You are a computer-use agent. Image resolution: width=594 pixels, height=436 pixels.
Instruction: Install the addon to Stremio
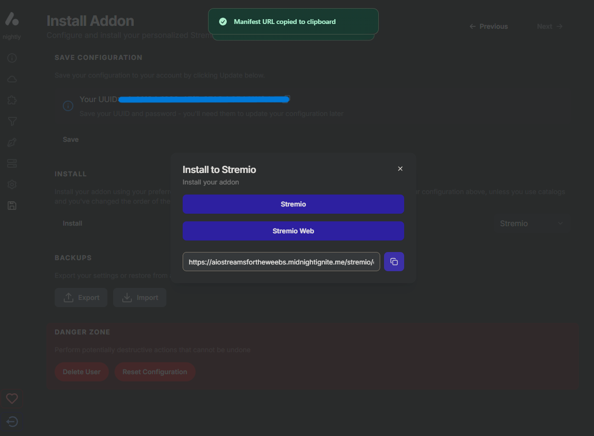[293, 204]
